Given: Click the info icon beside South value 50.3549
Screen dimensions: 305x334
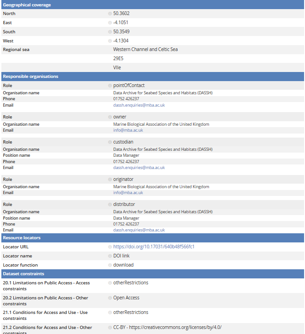Looking at the screenshot, I should 110,32.
